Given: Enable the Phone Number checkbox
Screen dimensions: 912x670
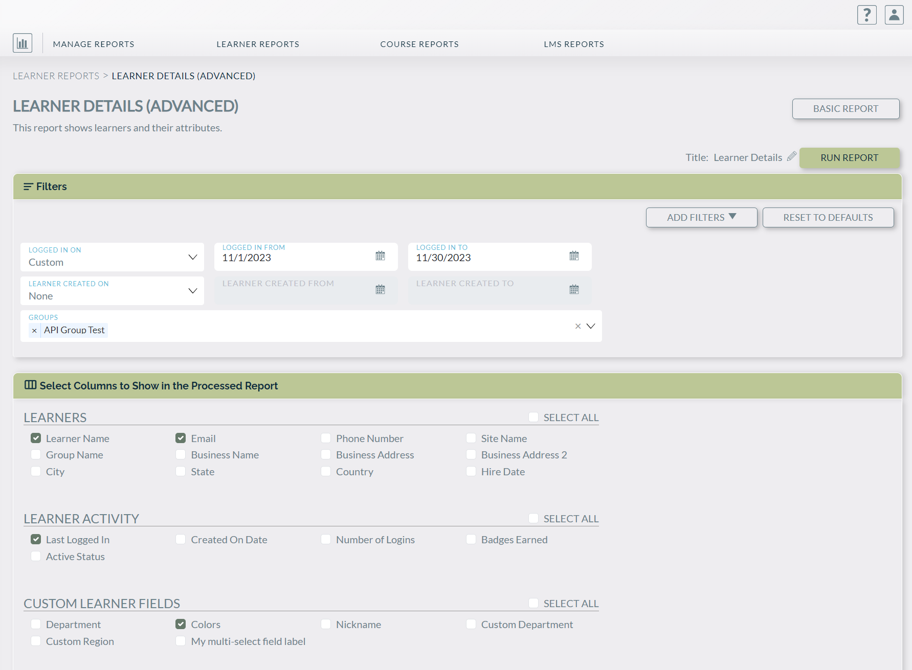Looking at the screenshot, I should pos(326,437).
